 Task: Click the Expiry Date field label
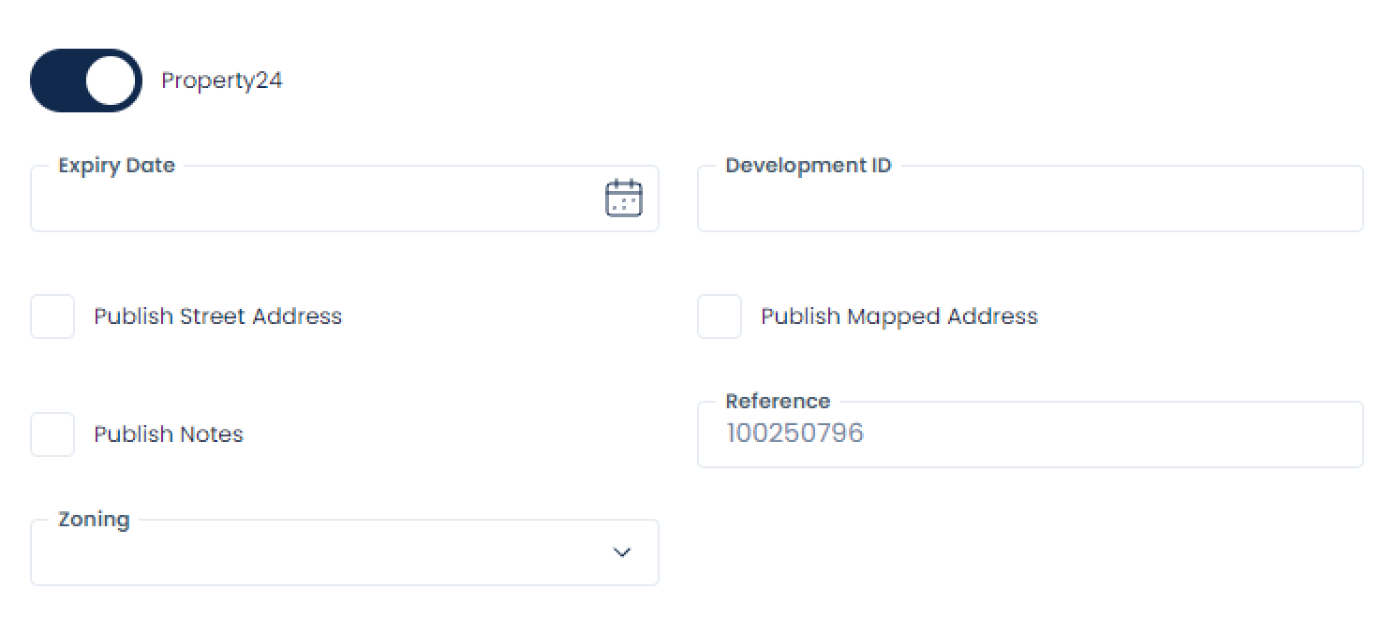pos(116,166)
